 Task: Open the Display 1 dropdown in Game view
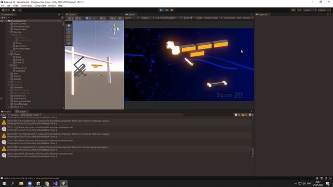pyautogui.click(x=148, y=18)
